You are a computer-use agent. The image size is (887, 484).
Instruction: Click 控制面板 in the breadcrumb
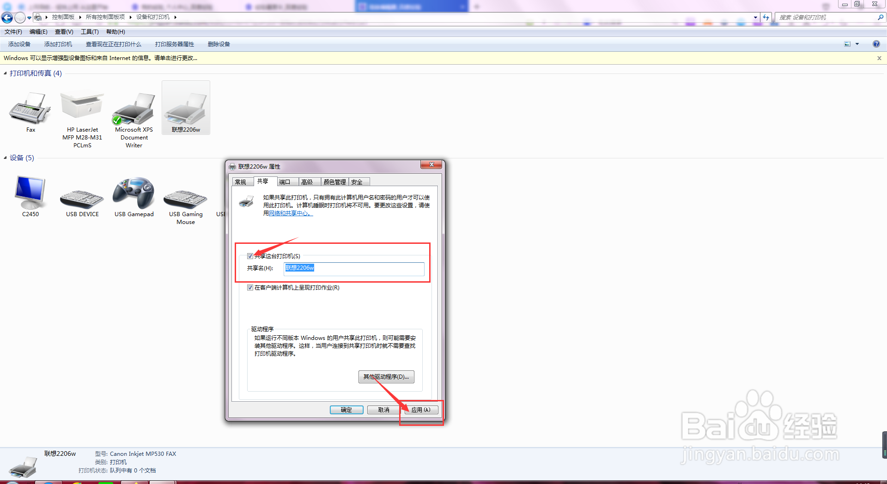tap(63, 17)
